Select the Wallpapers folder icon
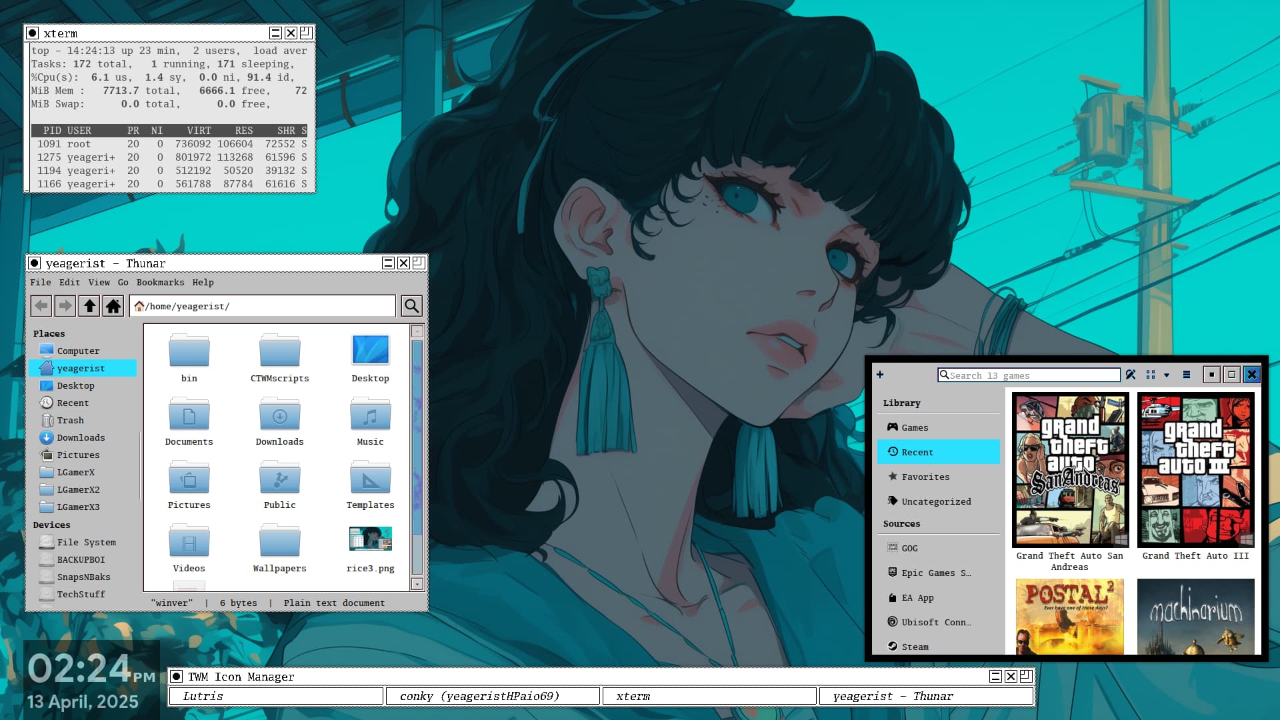The height and width of the screenshot is (720, 1280). tap(280, 540)
